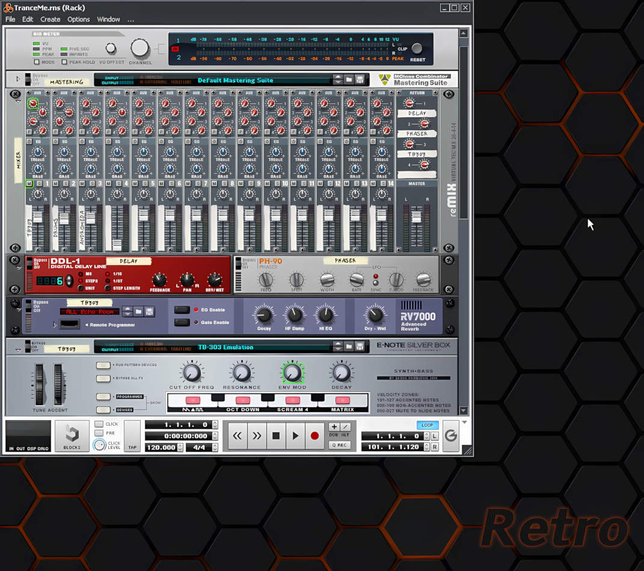The image size is (644, 571).
Task: Toggle RV7000 EQ Enable
Action: (182, 310)
